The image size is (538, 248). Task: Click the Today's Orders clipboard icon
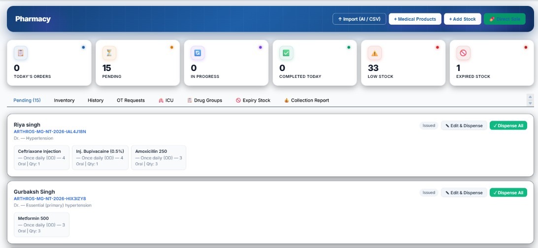pyautogui.click(x=21, y=53)
